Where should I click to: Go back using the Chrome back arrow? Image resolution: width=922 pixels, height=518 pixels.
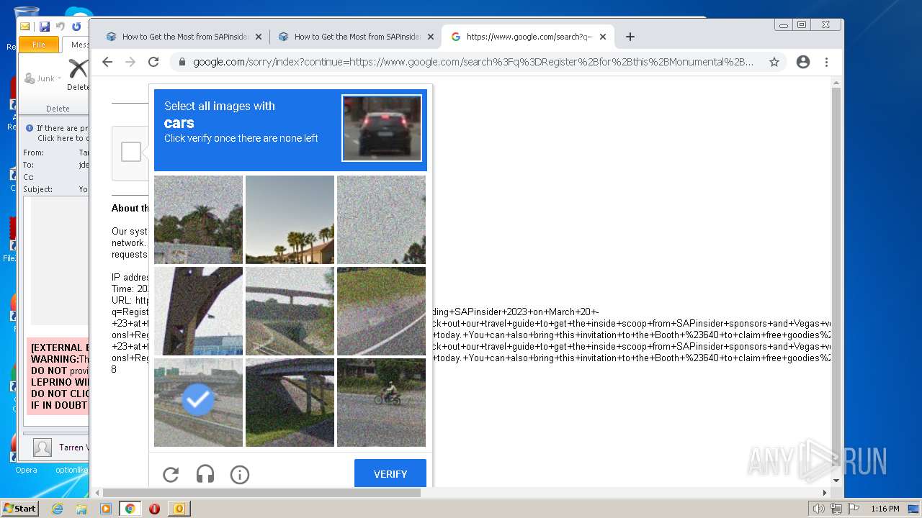pos(107,62)
